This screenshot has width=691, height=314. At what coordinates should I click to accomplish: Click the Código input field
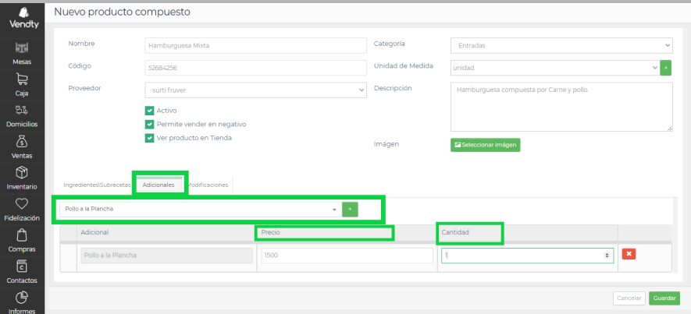255,68
